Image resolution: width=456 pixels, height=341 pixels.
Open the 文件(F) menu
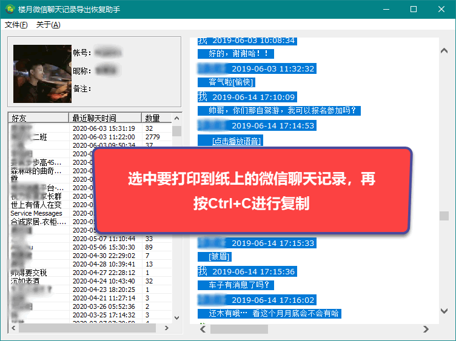(x=16, y=25)
